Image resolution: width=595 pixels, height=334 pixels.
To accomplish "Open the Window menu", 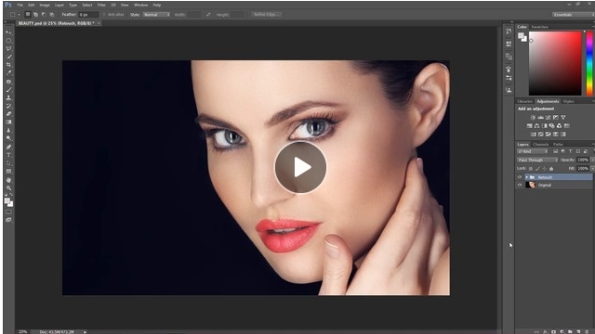I will [140, 5].
